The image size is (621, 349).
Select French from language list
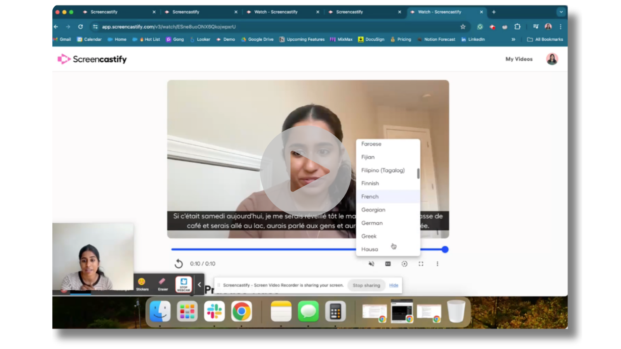point(370,197)
